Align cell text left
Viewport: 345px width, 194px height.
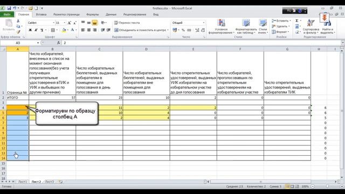coord(83,30)
